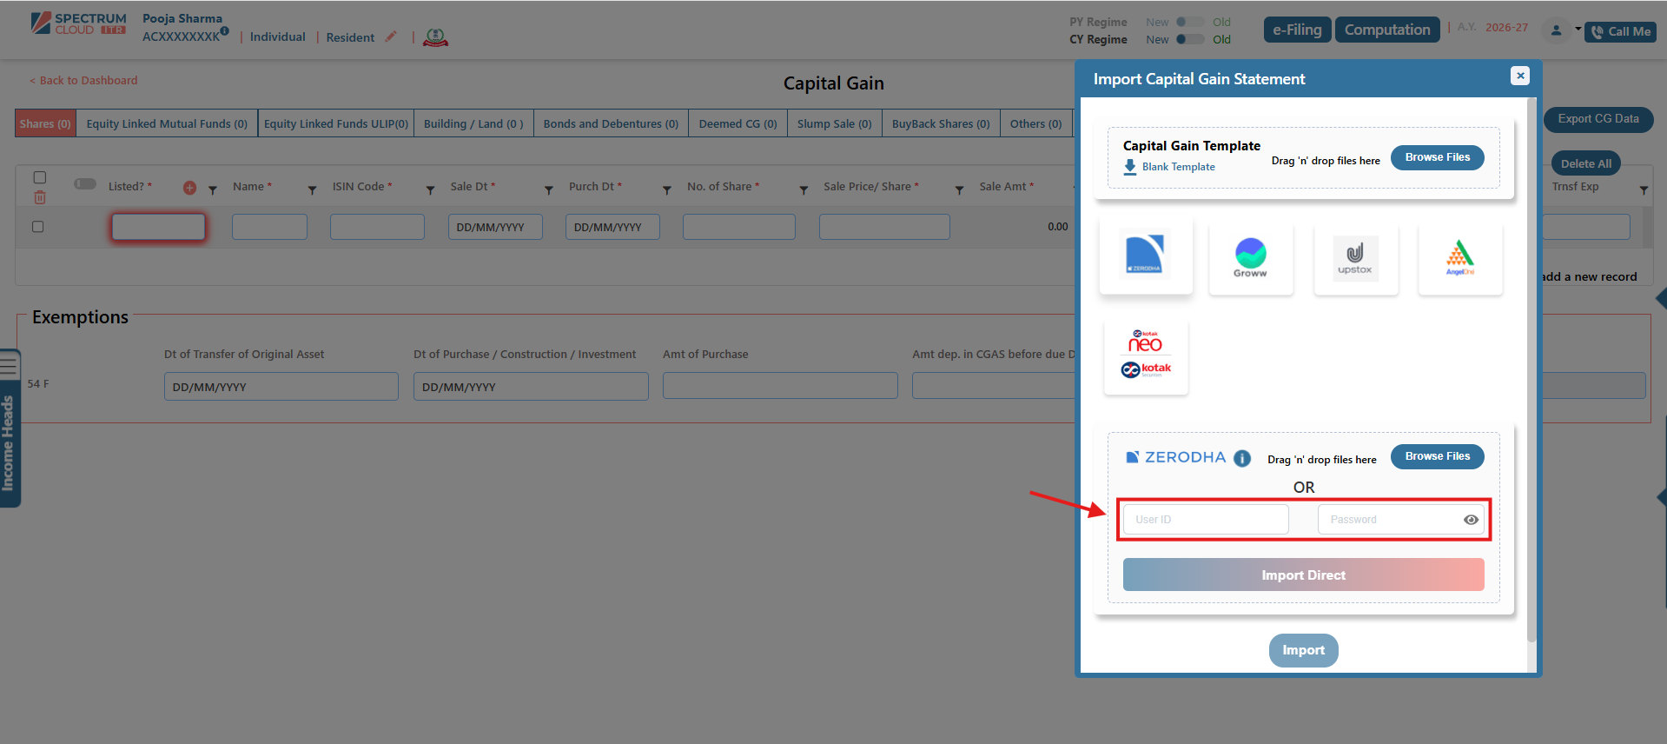The width and height of the screenshot is (1667, 744).
Task: Open the Bonds and Debentures tab
Action: 611,123
